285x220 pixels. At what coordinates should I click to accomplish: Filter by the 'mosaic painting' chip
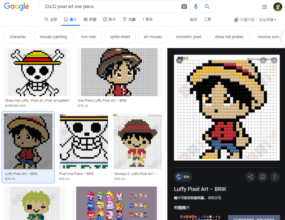click(x=53, y=37)
